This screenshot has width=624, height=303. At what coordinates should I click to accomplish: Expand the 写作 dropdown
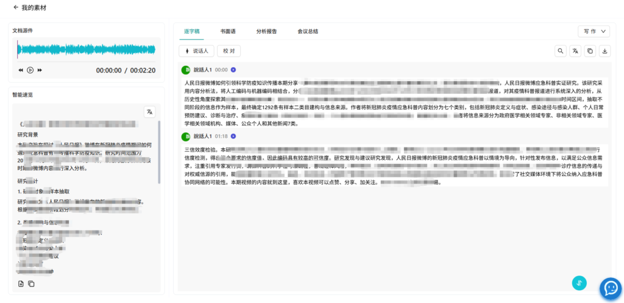[593, 31]
